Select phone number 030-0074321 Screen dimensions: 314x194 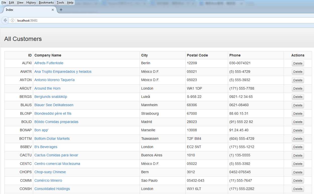(x=240, y=63)
